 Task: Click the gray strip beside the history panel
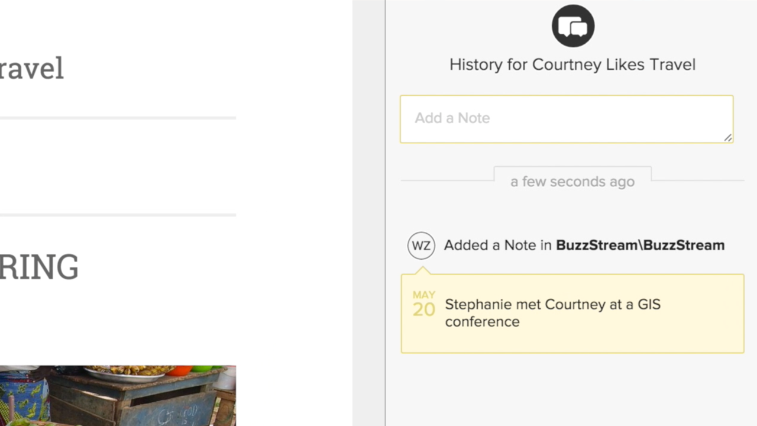(x=368, y=213)
